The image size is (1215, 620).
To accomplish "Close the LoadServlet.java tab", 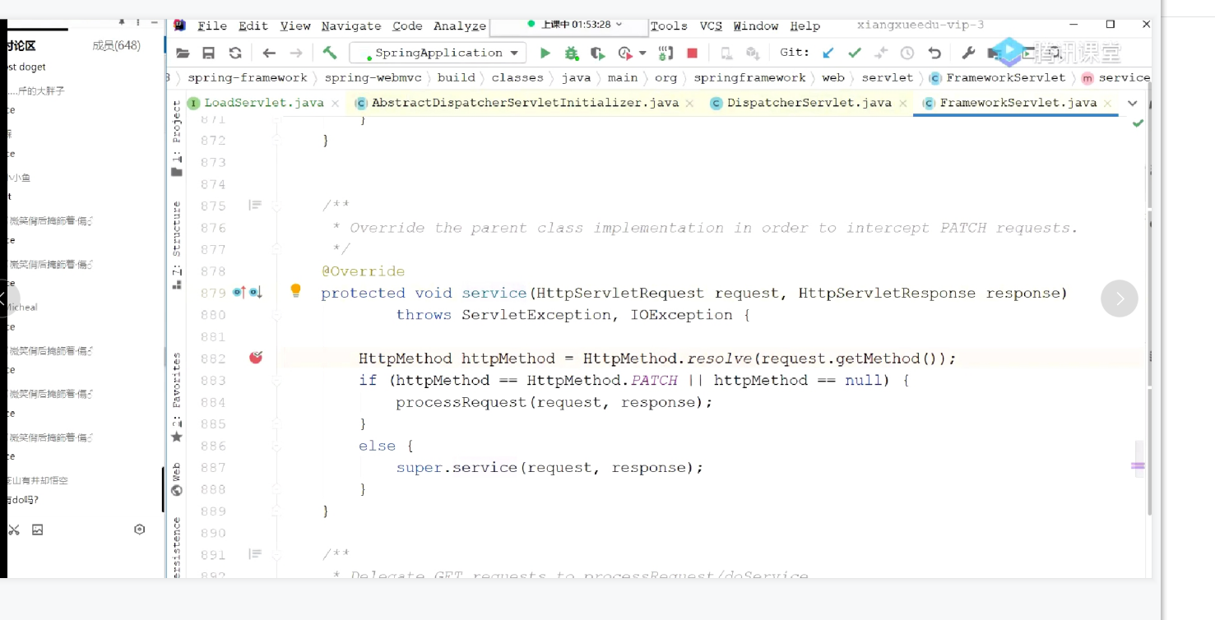I will click(335, 104).
